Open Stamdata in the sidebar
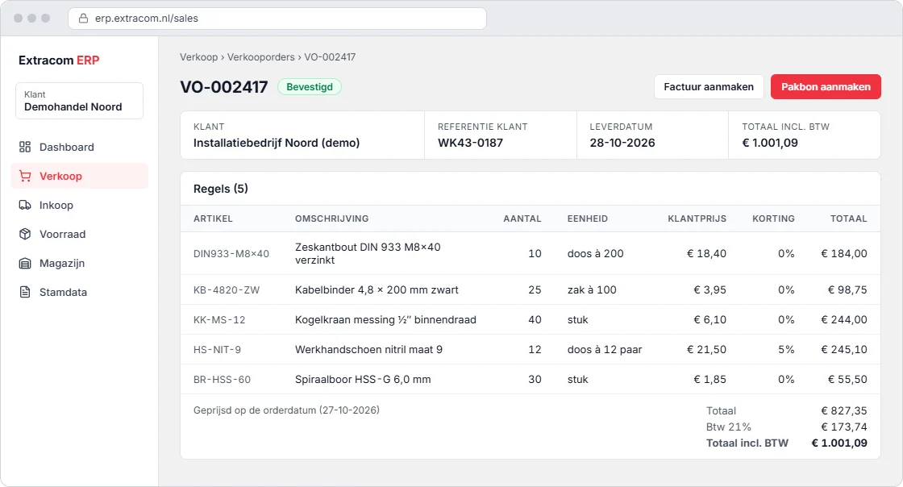 click(80, 292)
